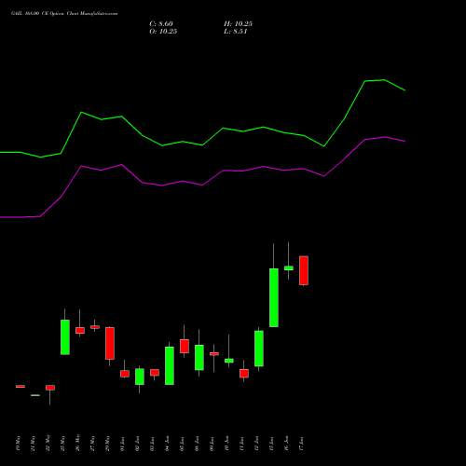
Task: Click the close value 'C: 8.60'
Action: pyautogui.click(x=161, y=24)
